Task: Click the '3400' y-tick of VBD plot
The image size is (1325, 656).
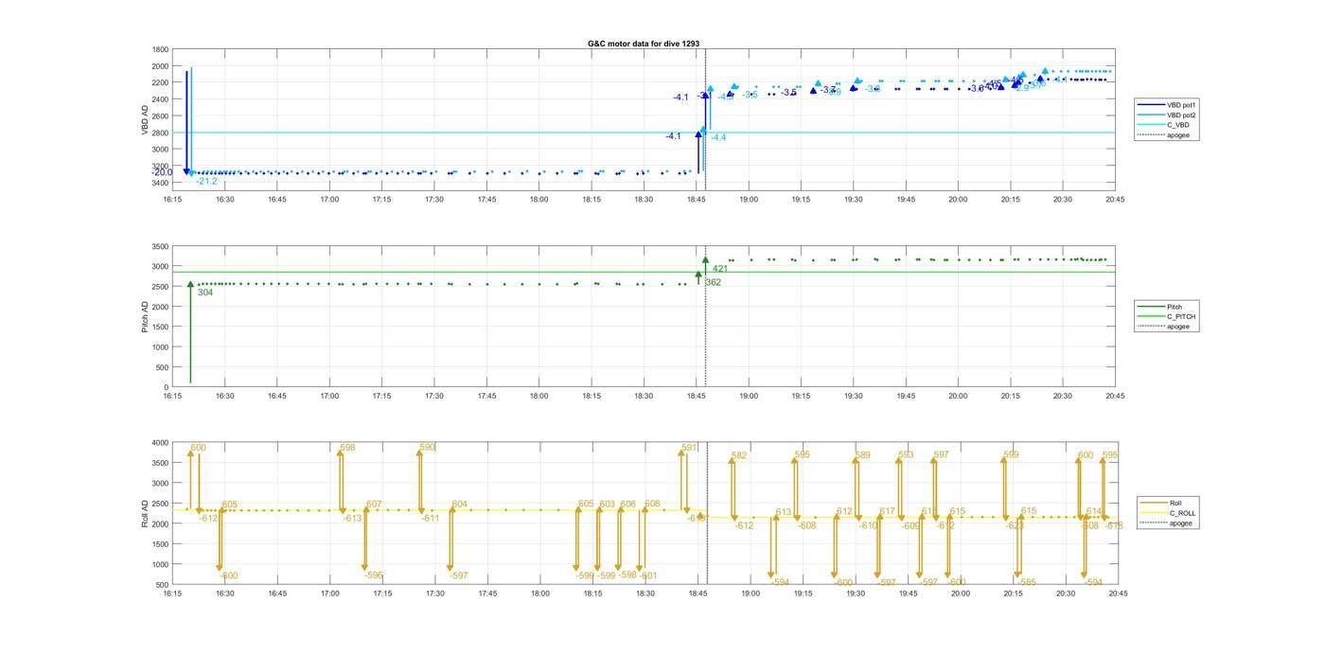Action: (160, 183)
